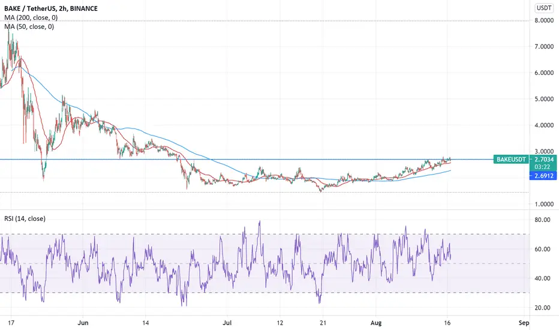Click the 7.0000 price axis label
Image resolution: width=559 pixels, height=330 pixels.
point(544,46)
